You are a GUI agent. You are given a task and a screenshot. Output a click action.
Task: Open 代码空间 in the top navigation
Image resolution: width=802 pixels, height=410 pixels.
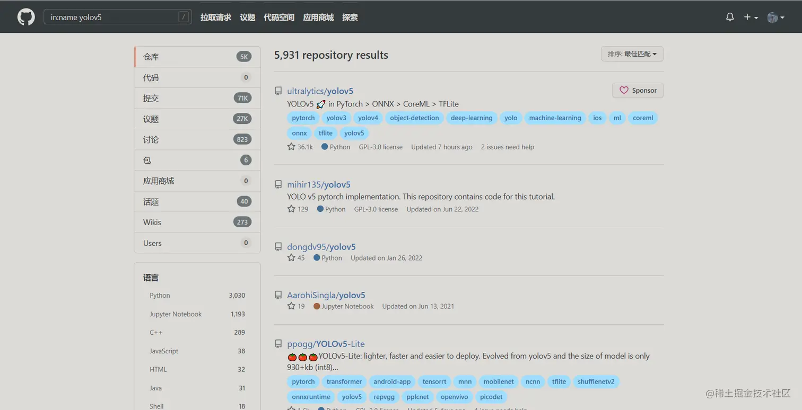pyautogui.click(x=279, y=17)
